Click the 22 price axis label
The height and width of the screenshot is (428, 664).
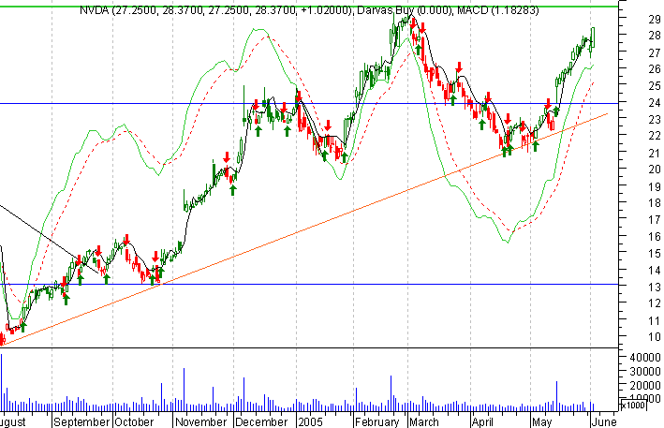pyautogui.click(x=655, y=136)
